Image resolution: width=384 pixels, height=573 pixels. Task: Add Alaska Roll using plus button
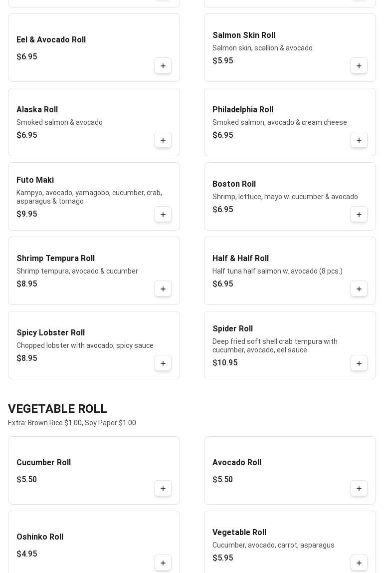pyautogui.click(x=163, y=140)
